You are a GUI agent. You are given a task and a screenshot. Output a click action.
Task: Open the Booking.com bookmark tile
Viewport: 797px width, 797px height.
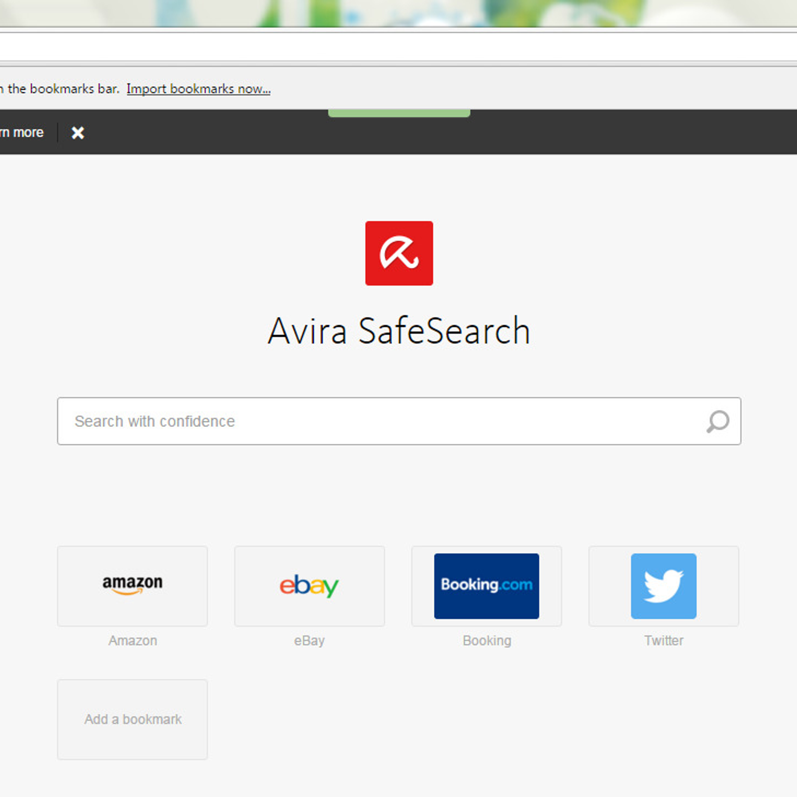tap(487, 586)
